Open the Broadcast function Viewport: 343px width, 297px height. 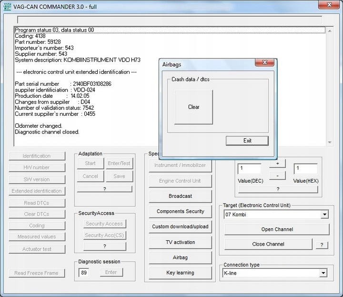coord(180,196)
